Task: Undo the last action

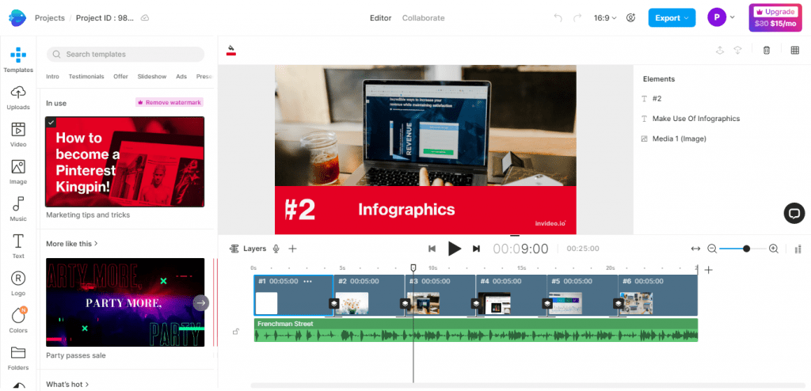Action: 558,17
